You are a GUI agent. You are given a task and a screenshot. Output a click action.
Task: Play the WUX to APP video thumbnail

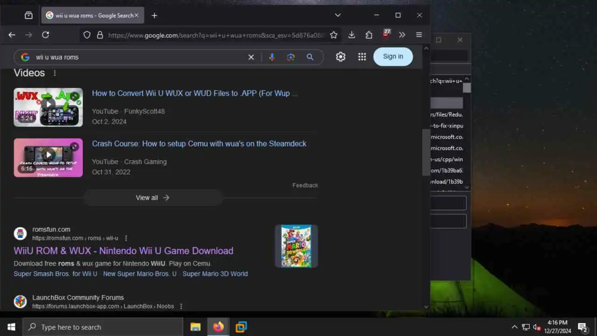tap(48, 107)
